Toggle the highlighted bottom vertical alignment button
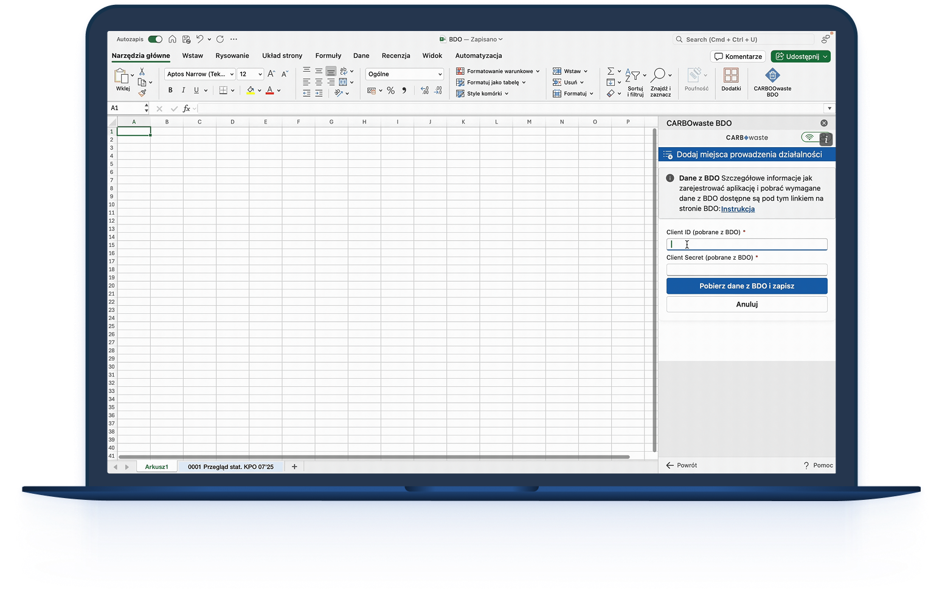Image resolution: width=942 pixels, height=599 pixels. coord(331,71)
